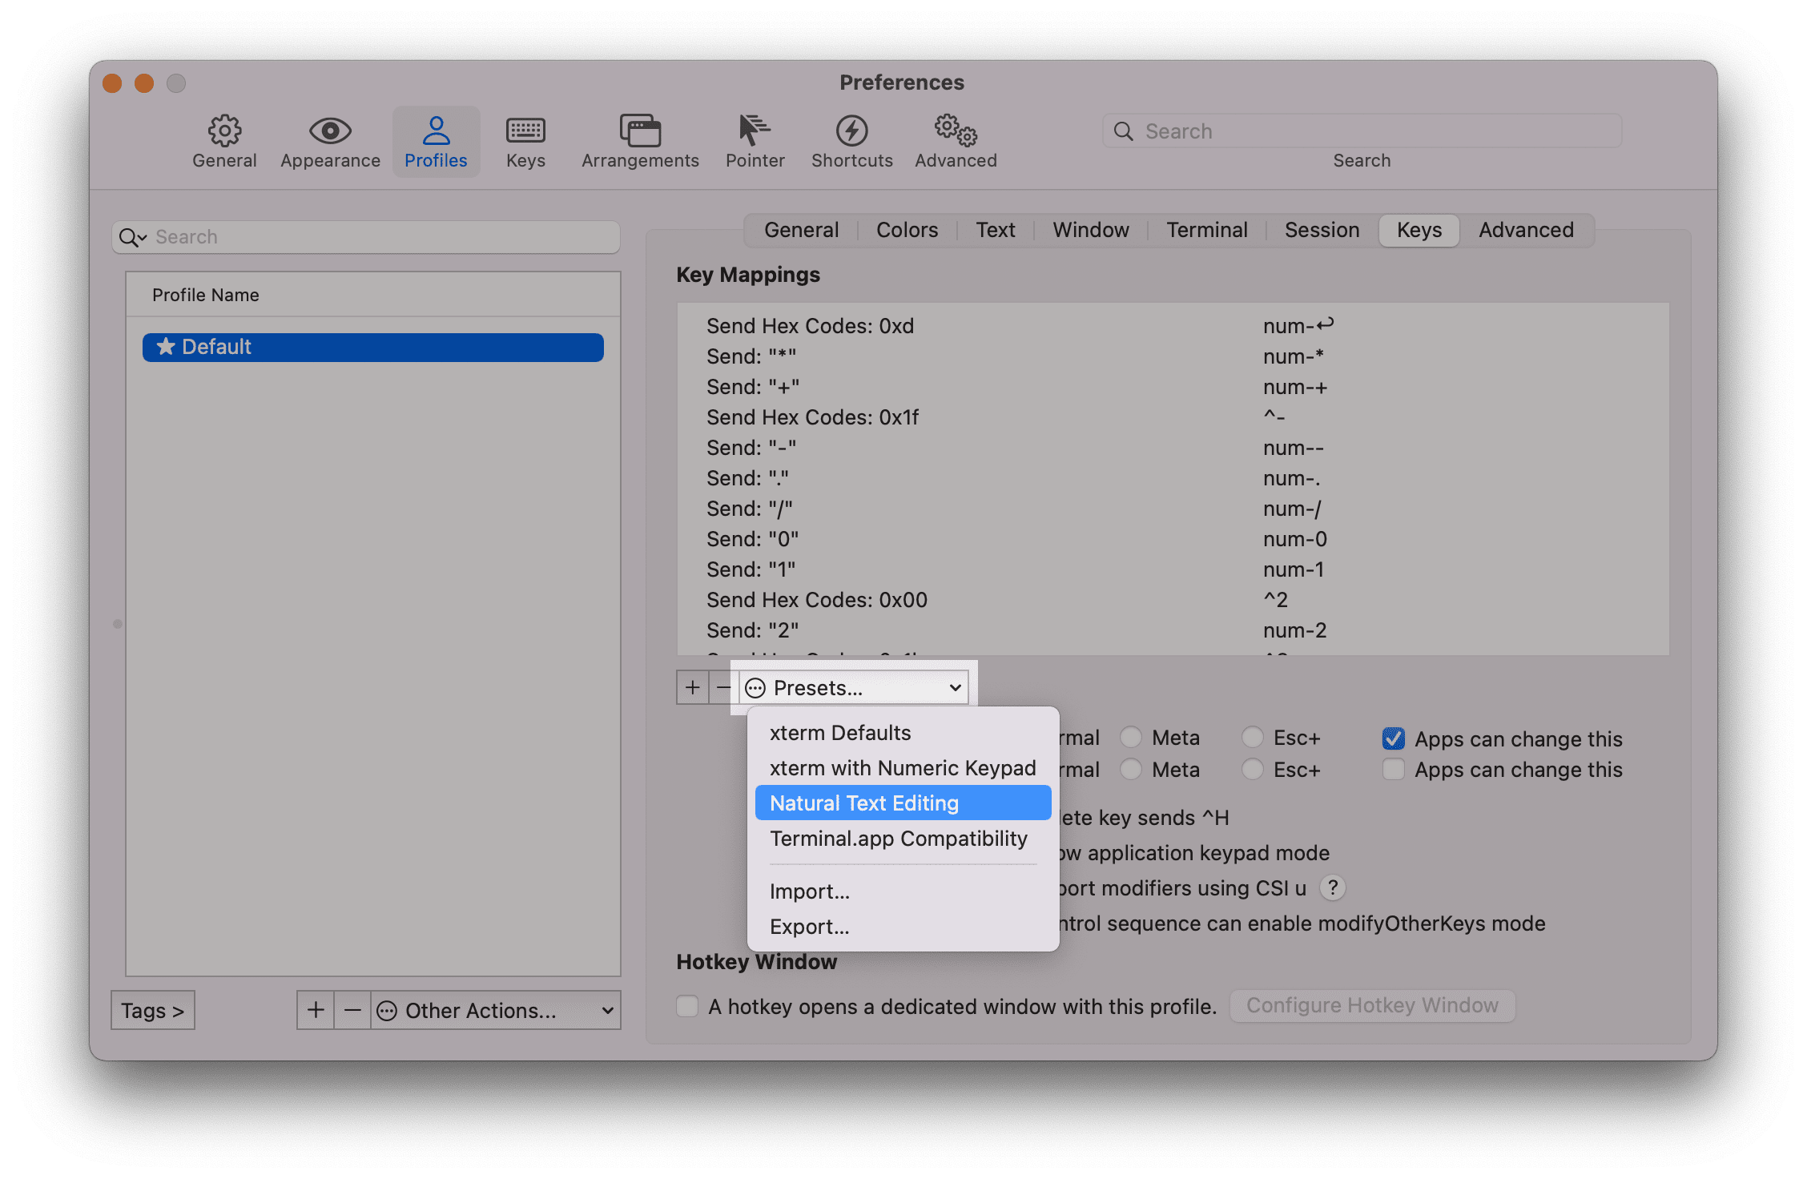
Task: Select first row Esc+ radio button
Action: click(x=1253, y=737)
